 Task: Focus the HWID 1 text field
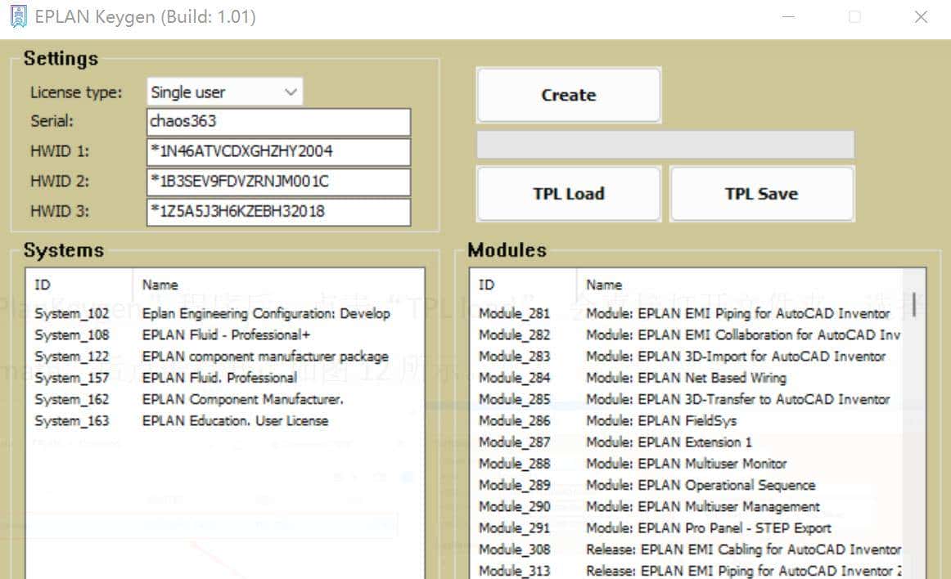[x=278, y=152]
